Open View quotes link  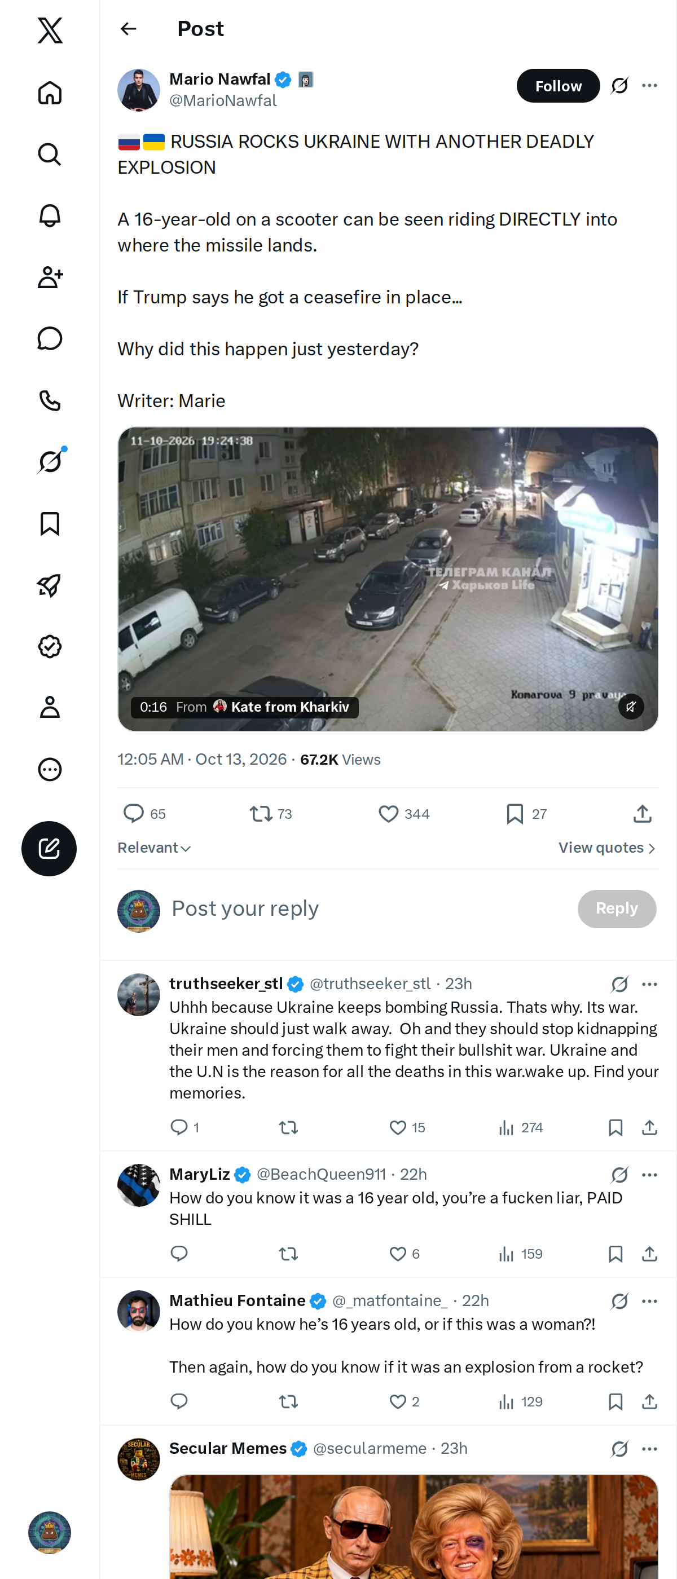607,848
